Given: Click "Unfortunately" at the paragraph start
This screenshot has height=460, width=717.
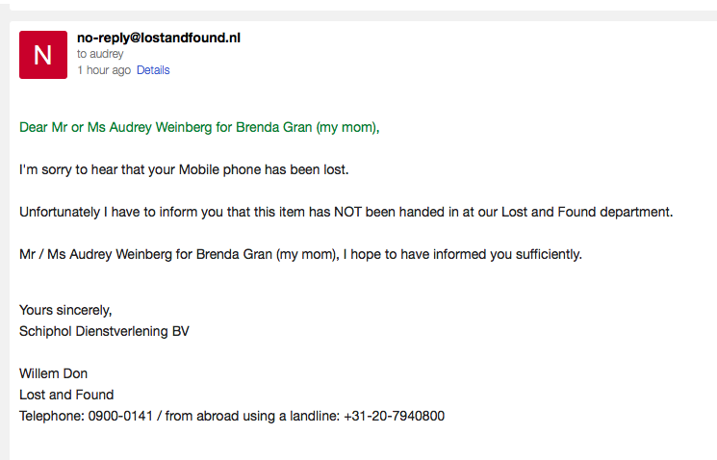Looking at the screenshot, I should tap(60, 212).
